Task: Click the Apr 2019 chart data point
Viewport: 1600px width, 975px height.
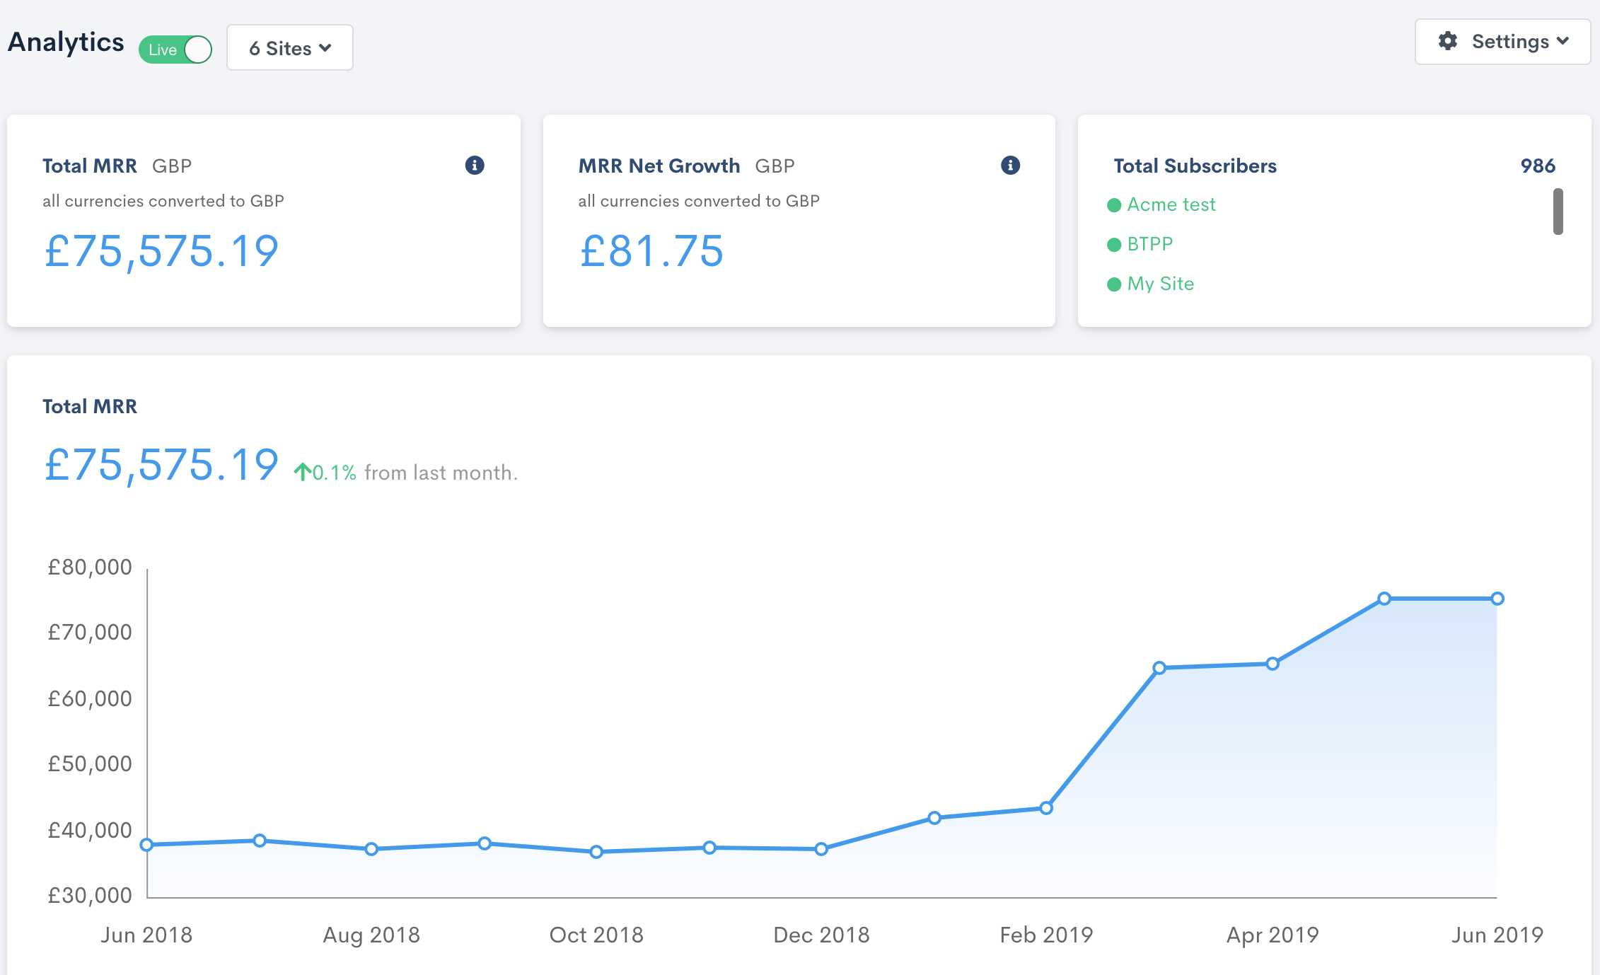Action: pyautogui.click(x=1273, y=664)
